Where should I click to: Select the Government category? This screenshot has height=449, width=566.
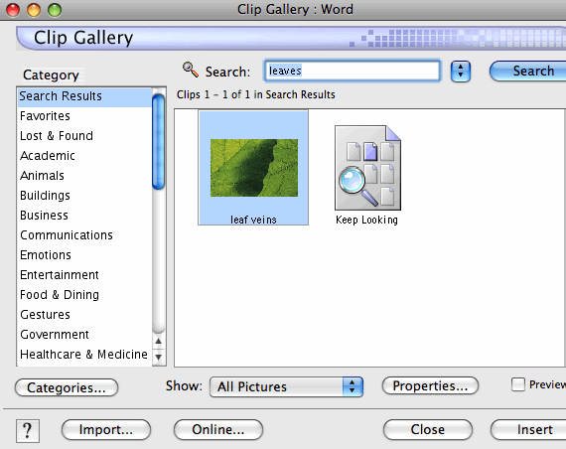84,335
